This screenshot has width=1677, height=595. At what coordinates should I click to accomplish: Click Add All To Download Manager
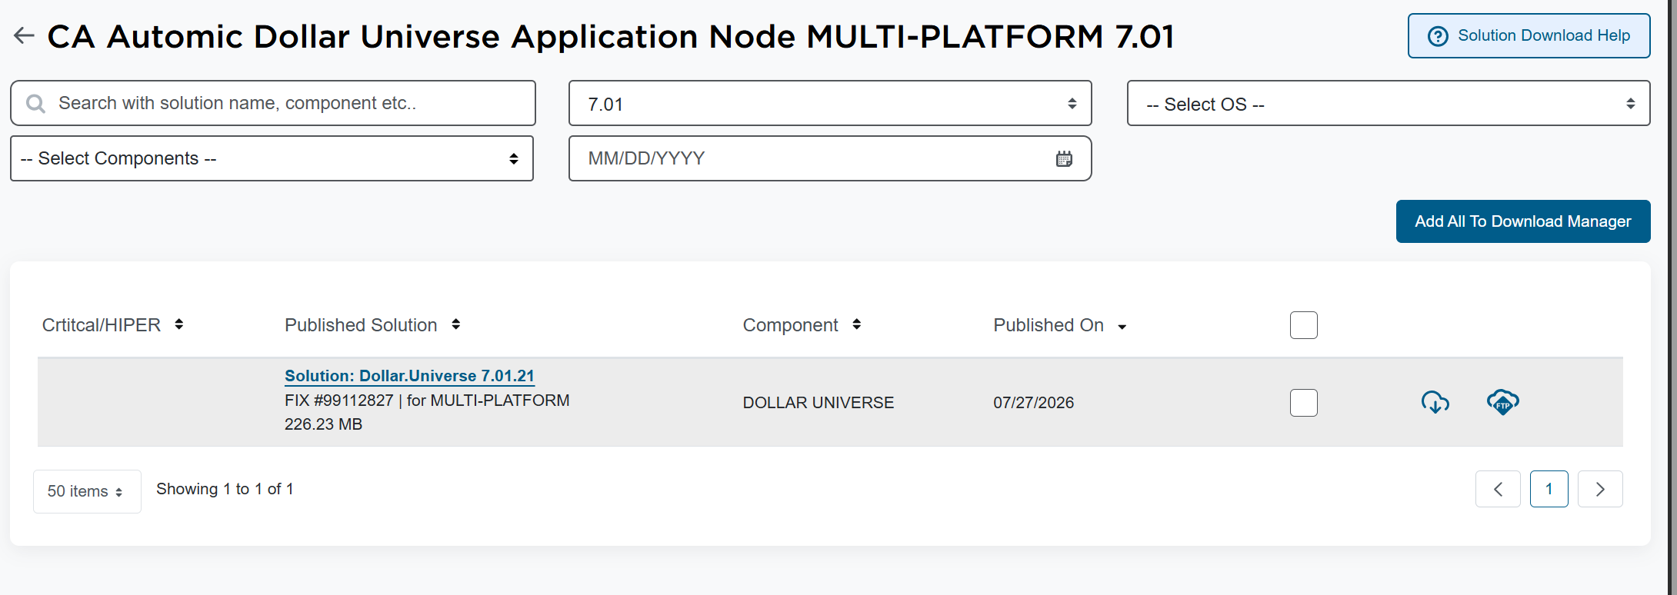[1523, 221]
